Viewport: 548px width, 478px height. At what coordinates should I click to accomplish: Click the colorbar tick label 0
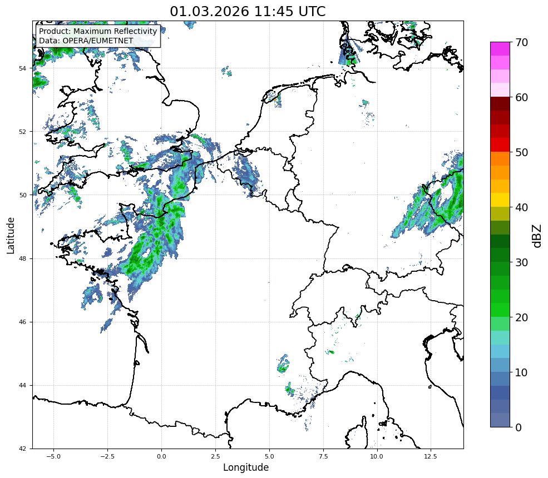[519, 427]
